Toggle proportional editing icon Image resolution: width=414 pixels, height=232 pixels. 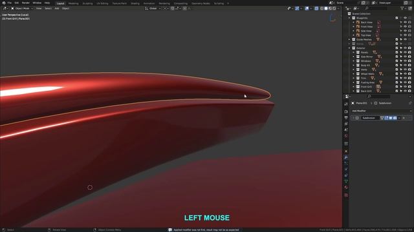coord(185,8)
